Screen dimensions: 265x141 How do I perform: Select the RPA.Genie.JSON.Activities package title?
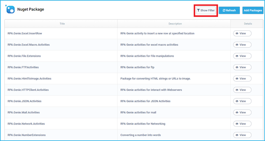[x=24, y=101]
